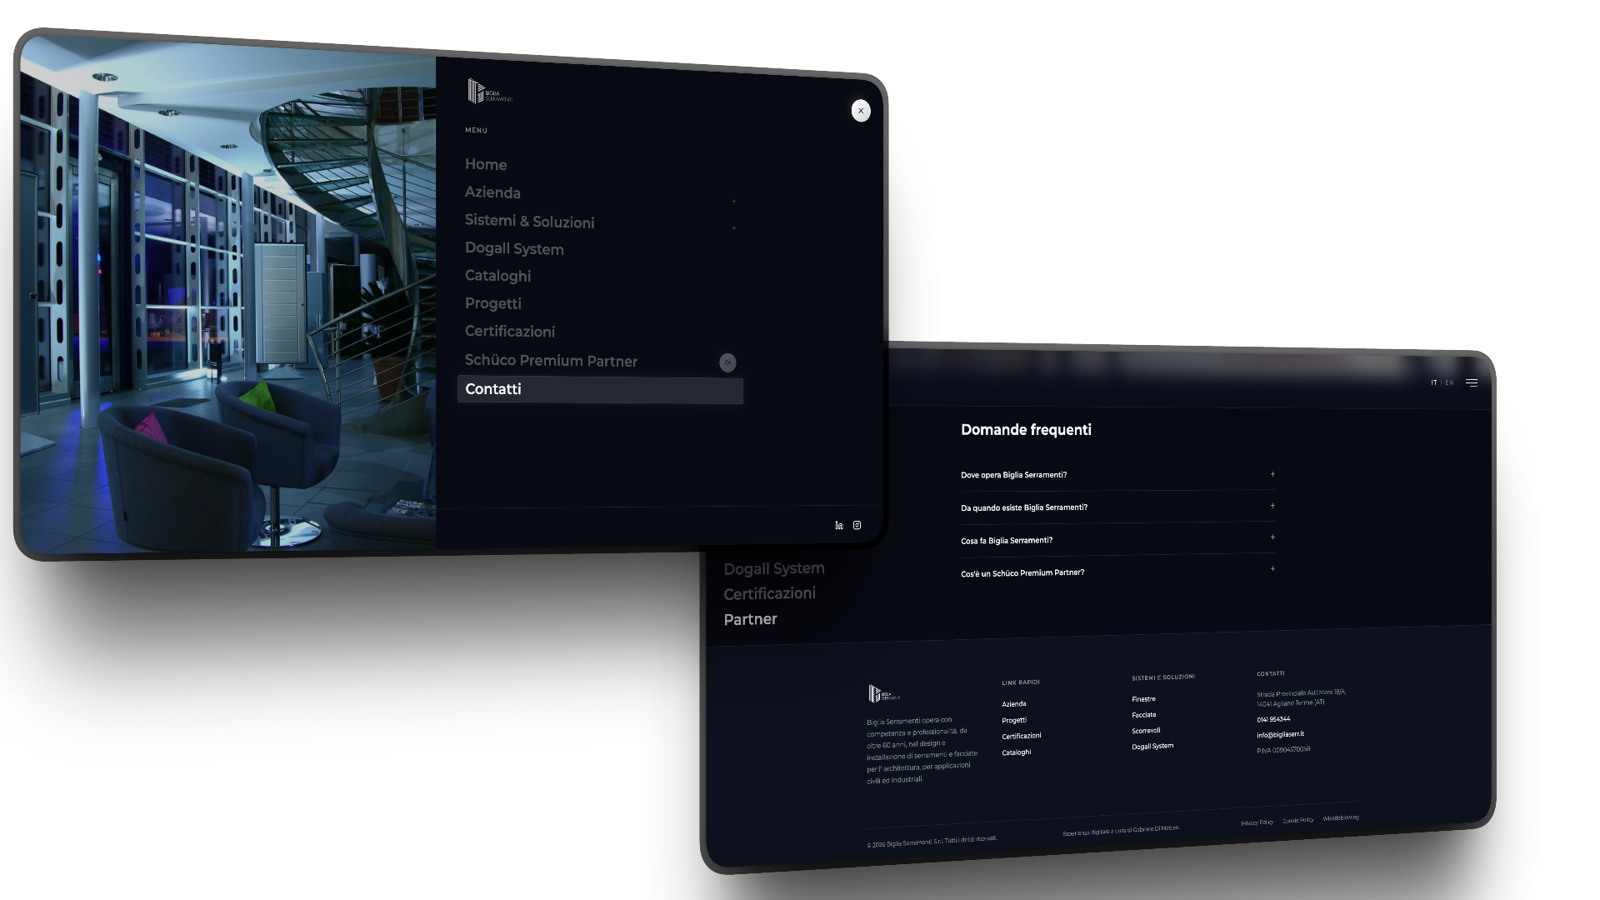This screenshot has width=1600, height=900.
Task: Open the highlighted Contatti menu item
Action: coord(600,390)
